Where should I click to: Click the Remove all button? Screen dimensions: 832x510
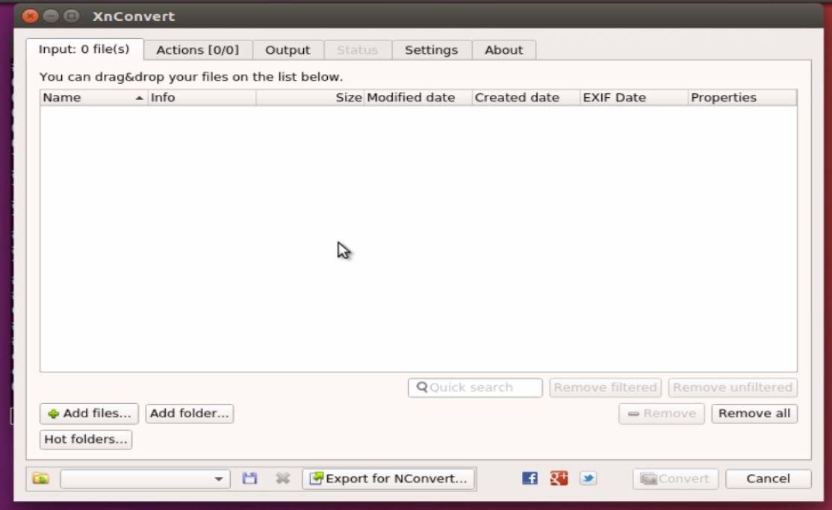coord(754,414)
